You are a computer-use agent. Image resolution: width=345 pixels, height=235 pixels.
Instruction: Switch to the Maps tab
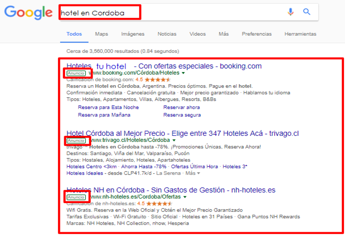point(102,34)
